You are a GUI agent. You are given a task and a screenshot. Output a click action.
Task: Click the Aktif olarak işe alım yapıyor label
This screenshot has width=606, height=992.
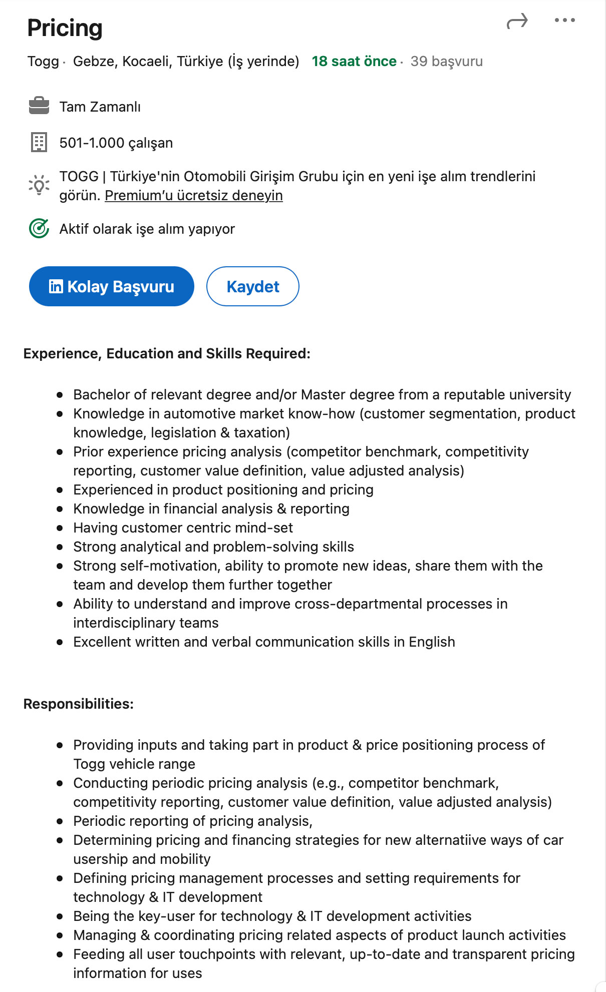pos(147,229)
